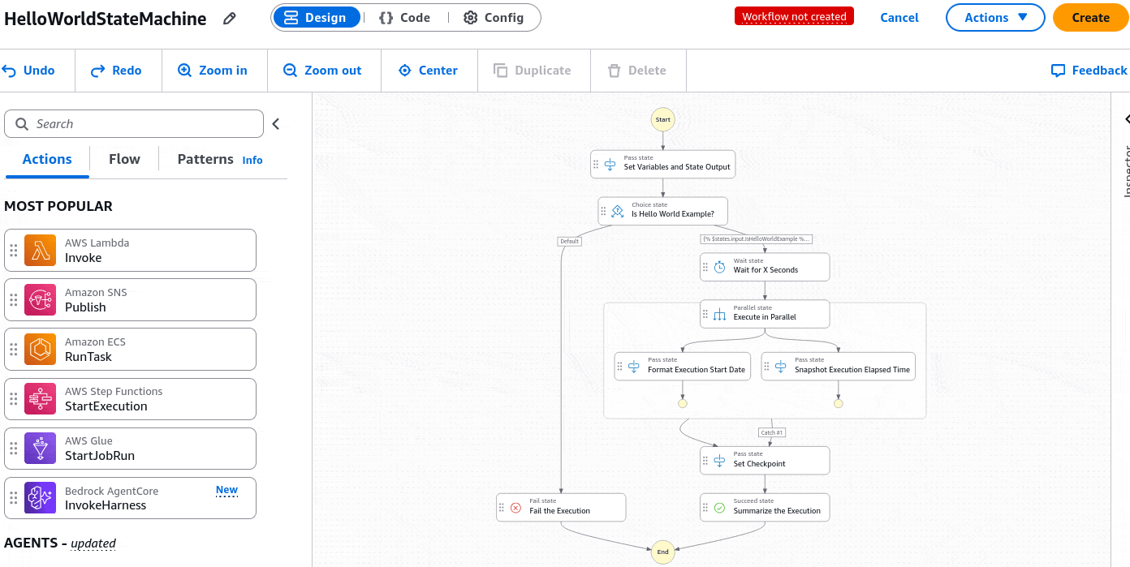Click drag handle on Wait for X Seconds node
Viewport: 1130px width, 567px height.
click(705, 267)
